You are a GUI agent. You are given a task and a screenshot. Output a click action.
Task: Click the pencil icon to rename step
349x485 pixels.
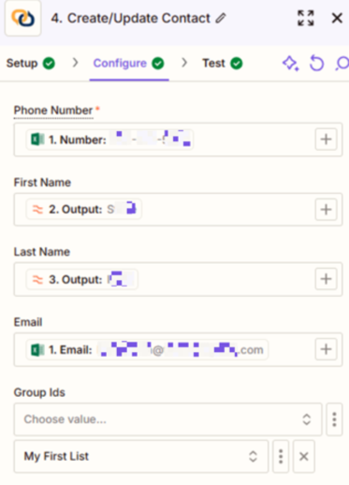pos(221,18)
